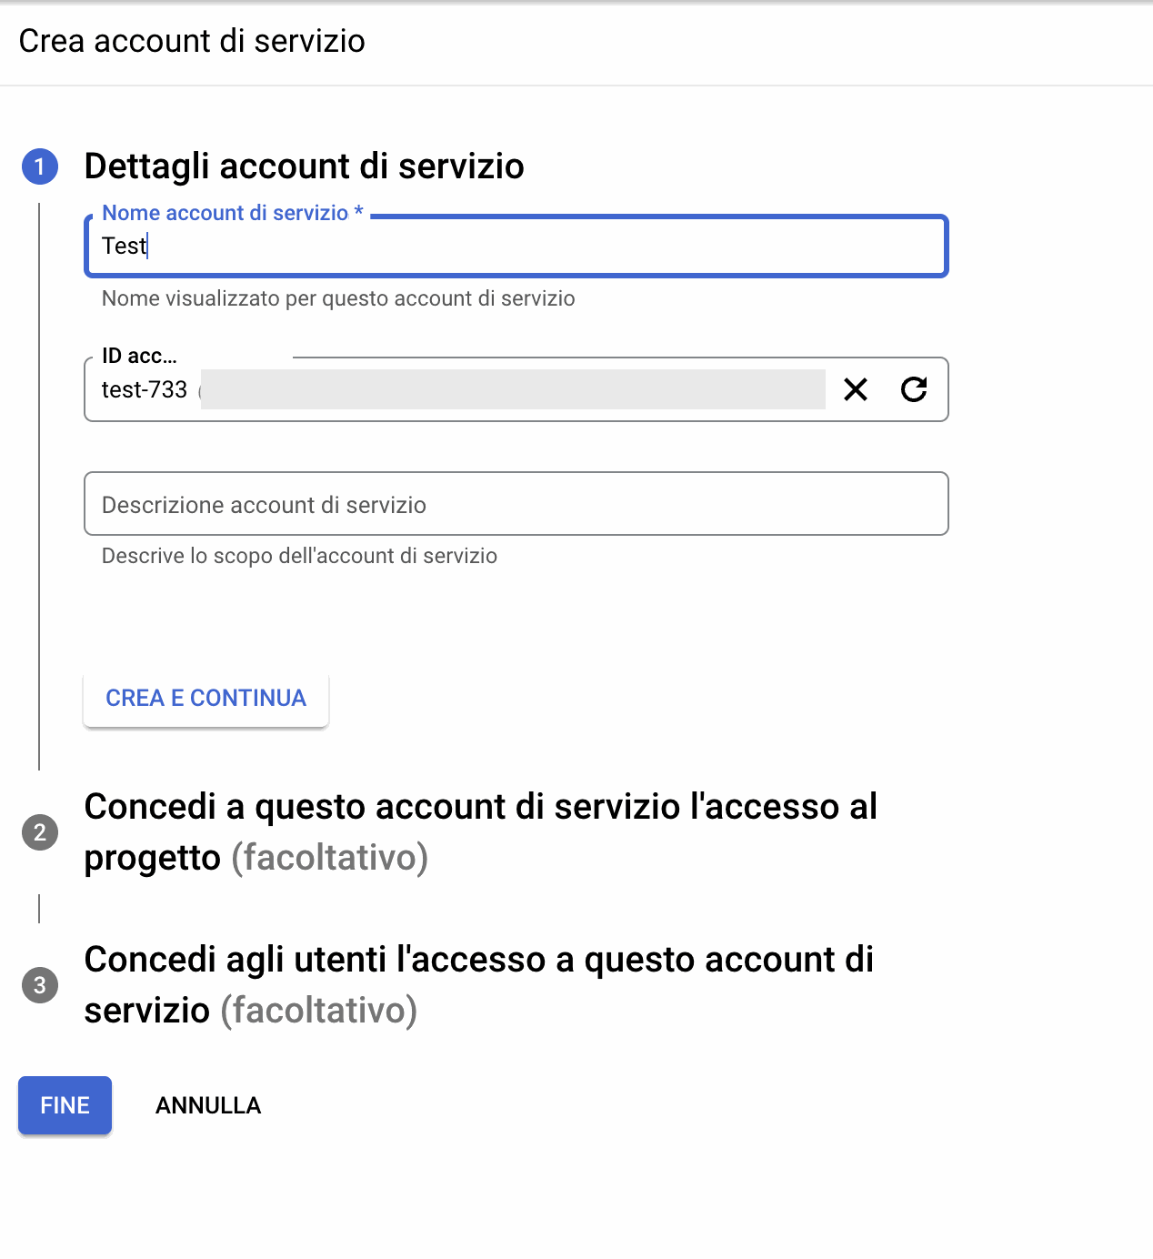Collapse the Dettagli account di servizio section
Screen dimensions: 1153x1259
304,166
